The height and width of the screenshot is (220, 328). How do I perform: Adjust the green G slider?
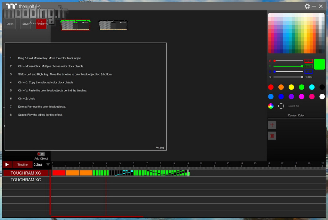(289, 66)
